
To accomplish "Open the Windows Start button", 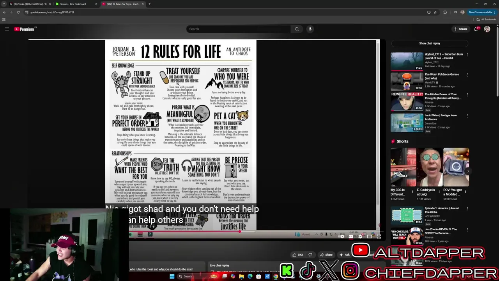I will click(x=172, y=276).
